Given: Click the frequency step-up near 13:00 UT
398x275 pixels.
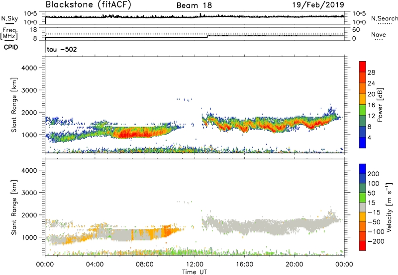Looking at the screenshot, I should pos(207,37).
